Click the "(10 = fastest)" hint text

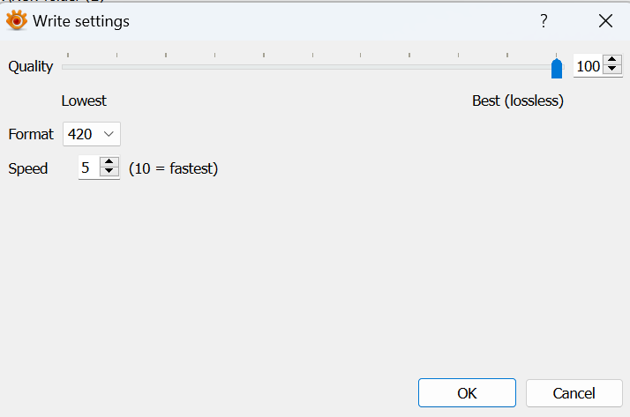(173, 168)
